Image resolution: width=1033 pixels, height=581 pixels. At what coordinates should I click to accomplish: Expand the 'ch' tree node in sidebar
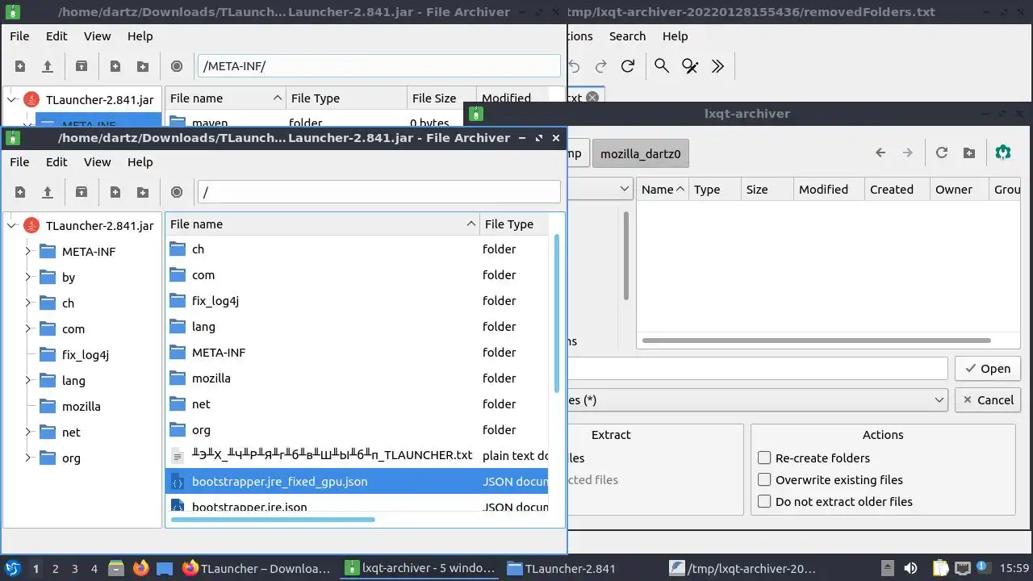pyautogui.click(x=28, y=303)
